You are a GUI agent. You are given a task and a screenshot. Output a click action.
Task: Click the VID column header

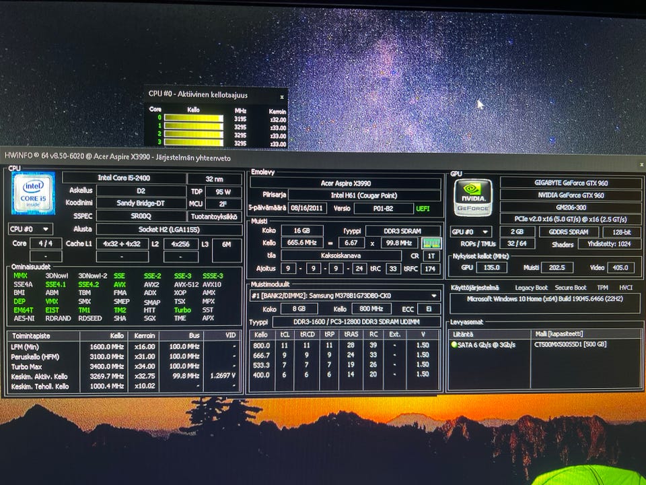click(221, 335)
